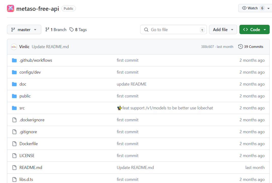Open the feat support /v1/models commit message
Screen dimensions: 272x183
tap(167, 108)
